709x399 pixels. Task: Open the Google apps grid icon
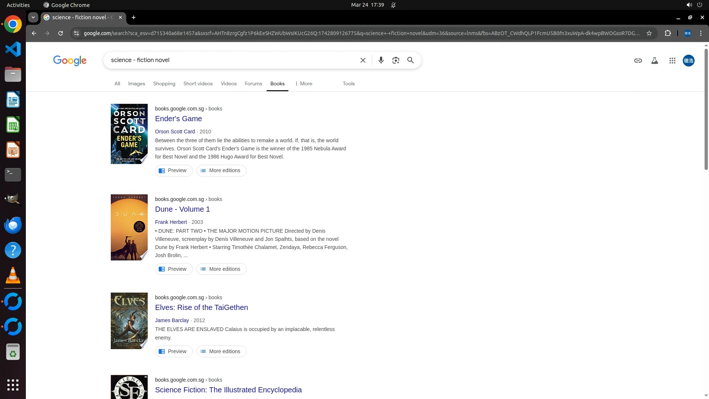(672, 61)
